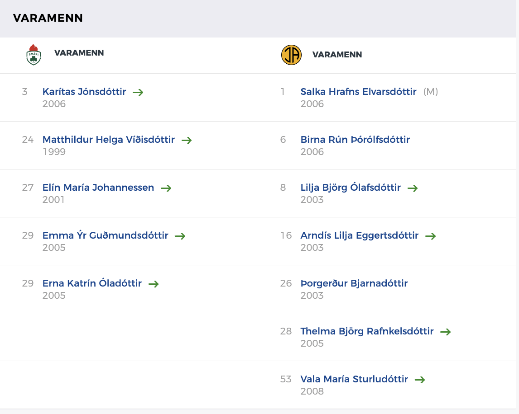View Matthildur Helga Víðisdóttir player details
The height and width of the screenshot is (414, 519).
tap(109, 140)
